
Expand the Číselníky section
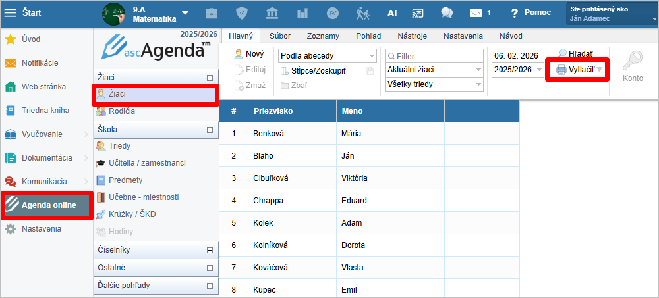210,250
